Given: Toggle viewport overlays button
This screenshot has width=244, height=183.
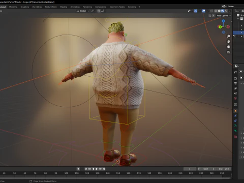Looking at the screenshot, I should pyautogui.click(x=204, y=11).
